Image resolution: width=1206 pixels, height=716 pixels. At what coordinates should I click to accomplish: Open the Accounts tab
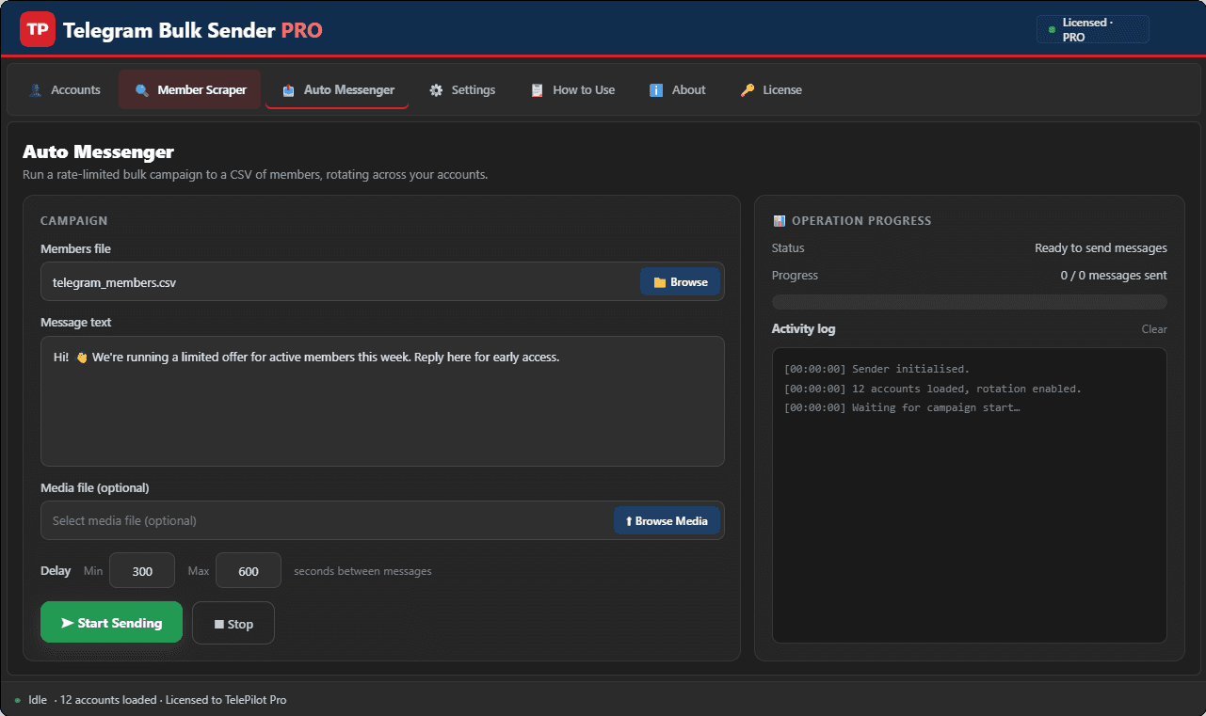tap(64, 90)
